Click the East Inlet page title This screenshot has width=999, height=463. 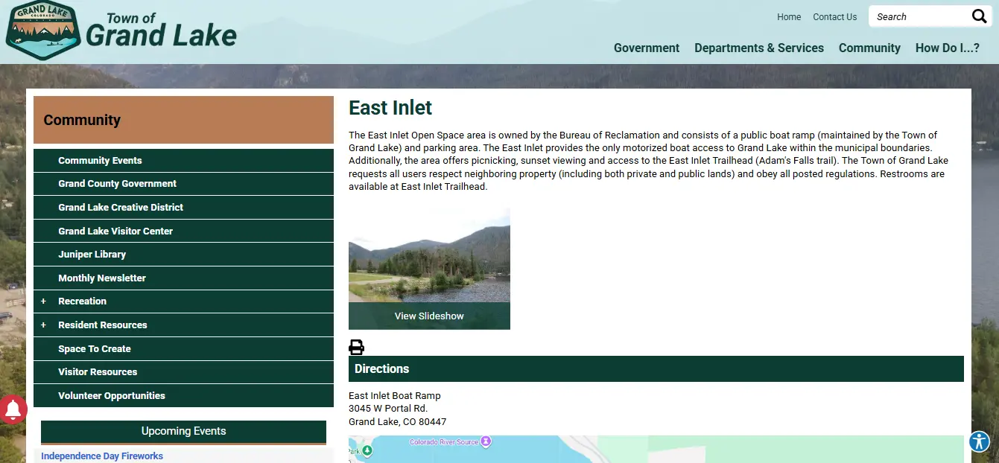click(x=390, y=108)
